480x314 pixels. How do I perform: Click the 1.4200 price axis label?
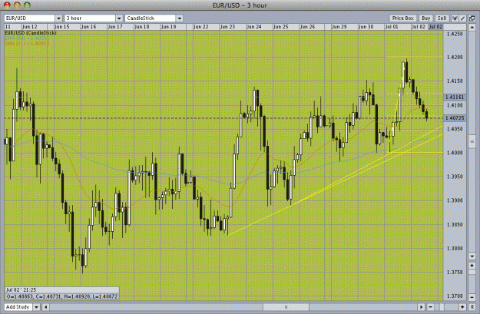point(455,58)
